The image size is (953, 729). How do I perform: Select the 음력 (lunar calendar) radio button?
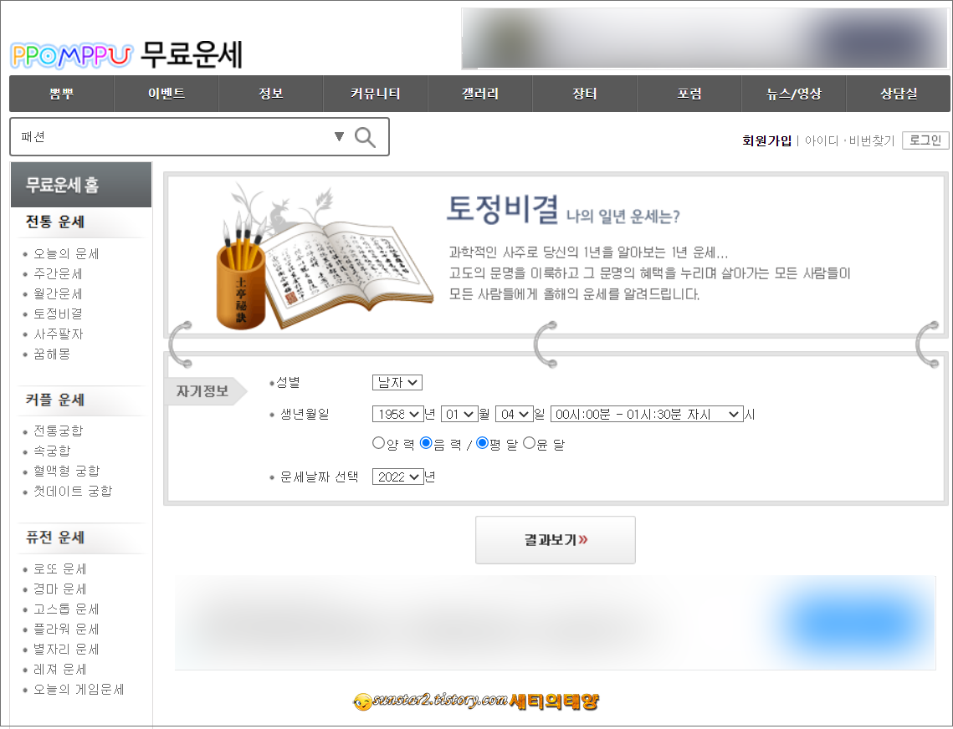[x=426, y=443]
